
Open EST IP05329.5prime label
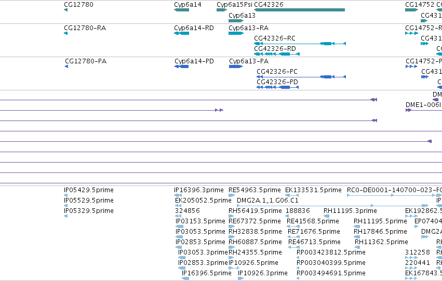pyautogui.click(x=89, y=211)
